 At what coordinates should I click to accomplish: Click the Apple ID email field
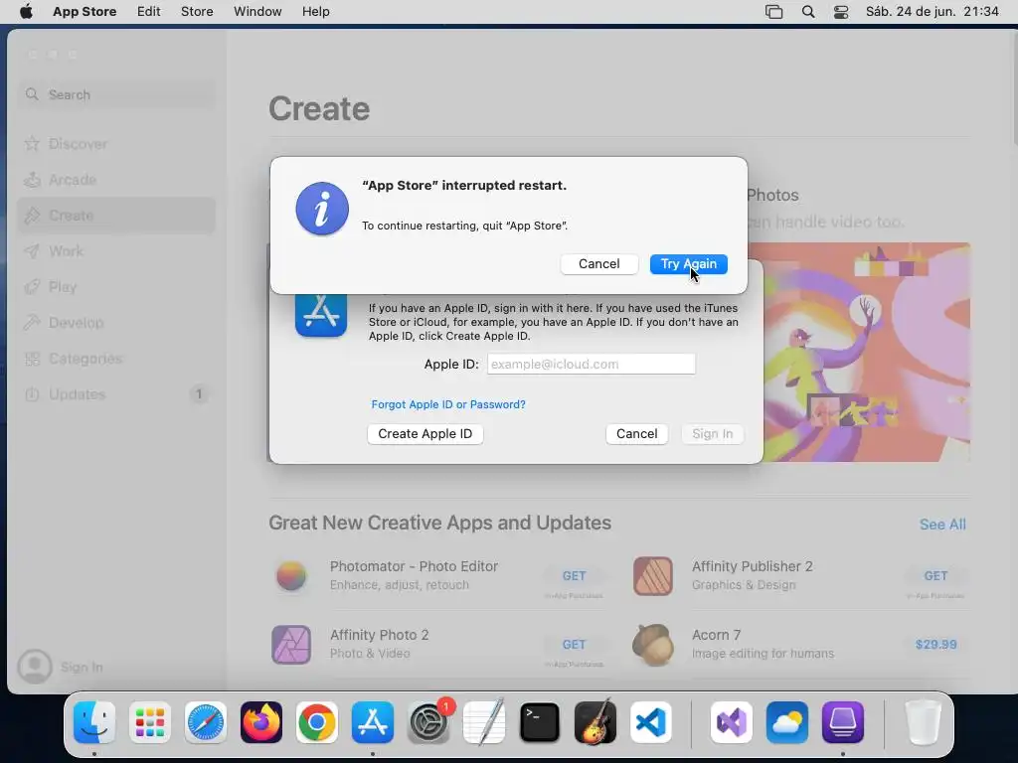[591, 364]
